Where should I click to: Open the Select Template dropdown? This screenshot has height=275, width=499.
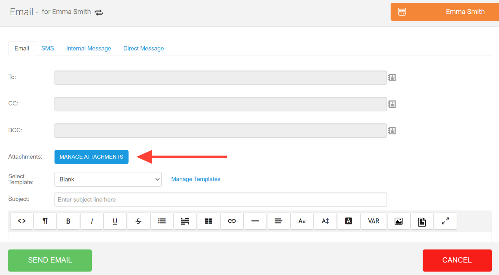(x=108, y=179)
